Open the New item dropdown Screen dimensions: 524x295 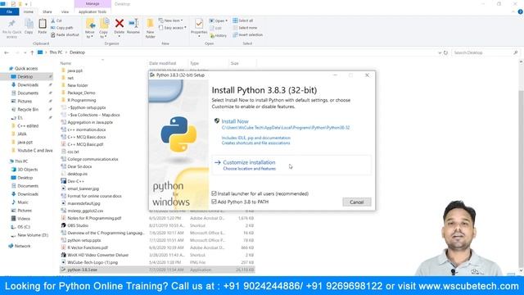point(170,20)
